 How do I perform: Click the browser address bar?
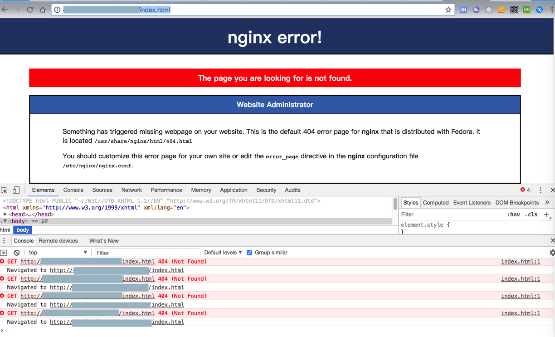[x=252, y=10]
